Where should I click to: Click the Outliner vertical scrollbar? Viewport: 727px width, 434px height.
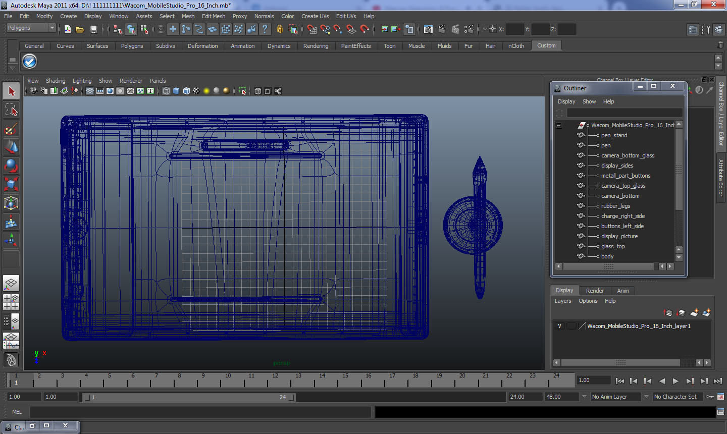click(679, 170)
